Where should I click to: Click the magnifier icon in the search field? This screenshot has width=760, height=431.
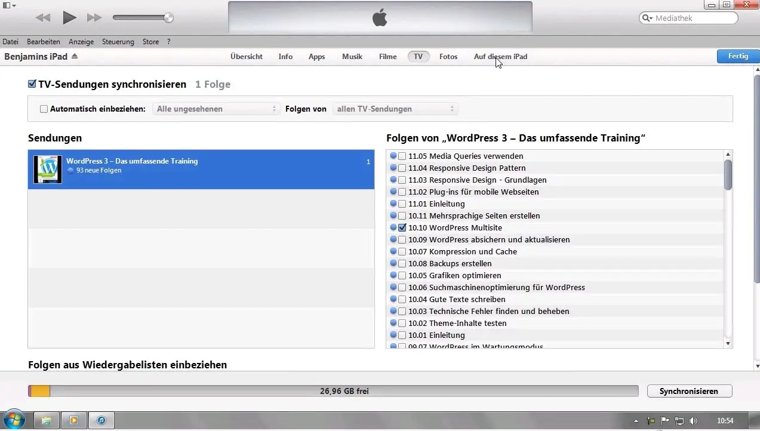coord(647,18)
